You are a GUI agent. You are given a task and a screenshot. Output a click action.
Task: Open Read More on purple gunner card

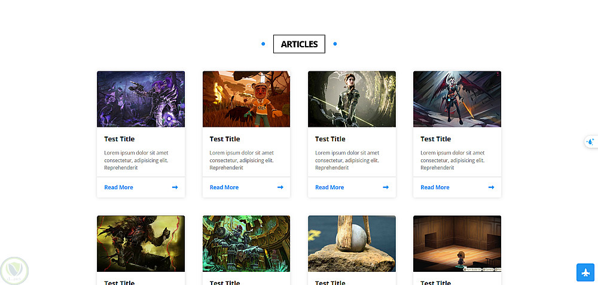[118, 187]
